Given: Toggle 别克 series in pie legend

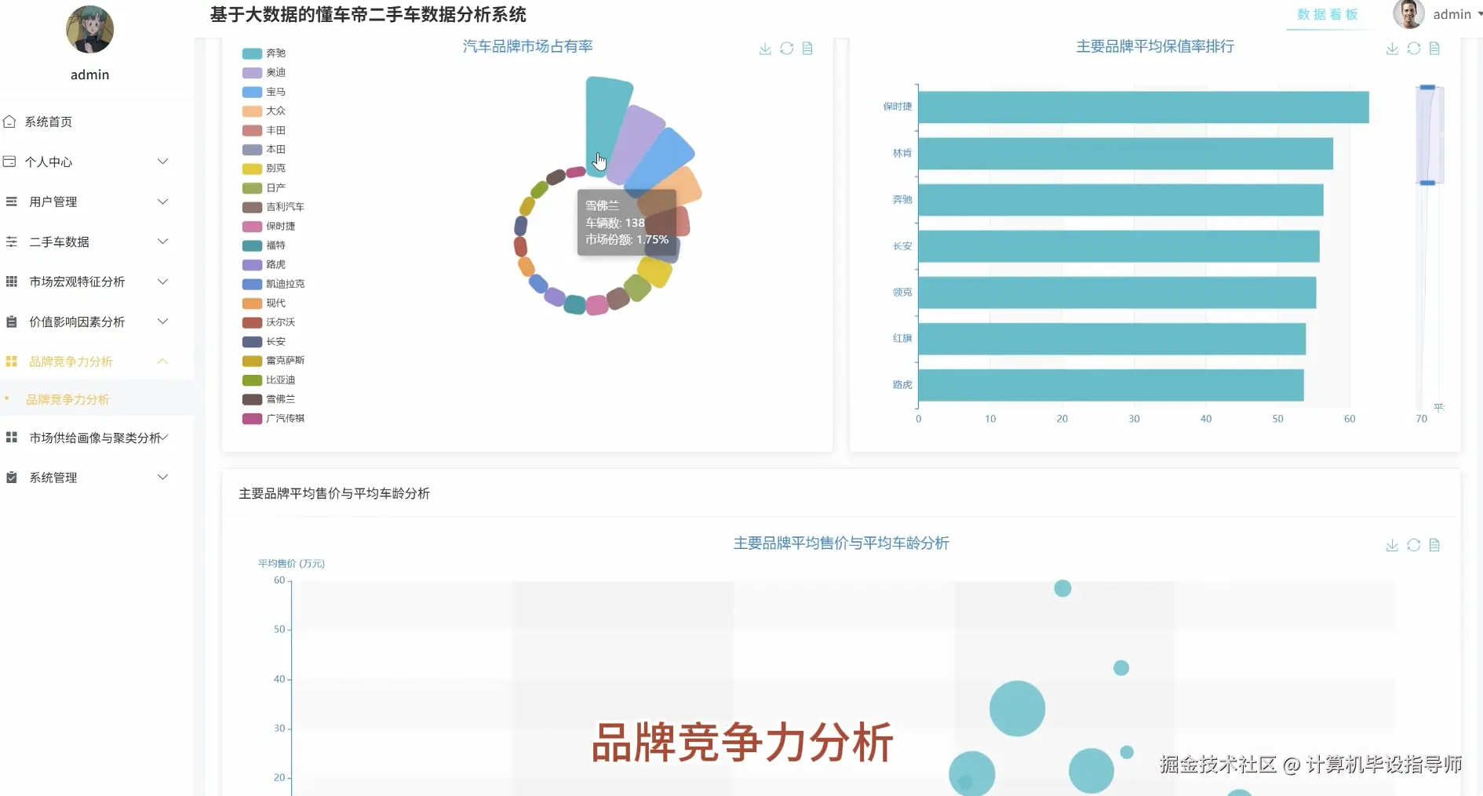Looking at the screenshot, I should [264, 169].
